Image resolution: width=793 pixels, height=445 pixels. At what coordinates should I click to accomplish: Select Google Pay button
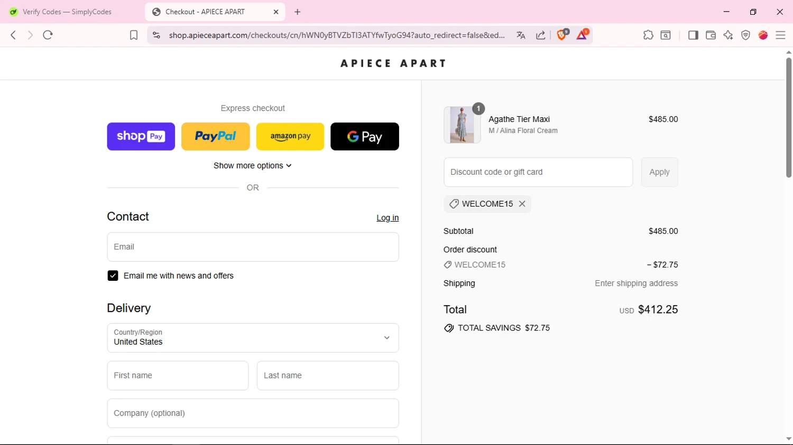click(365, 136)
